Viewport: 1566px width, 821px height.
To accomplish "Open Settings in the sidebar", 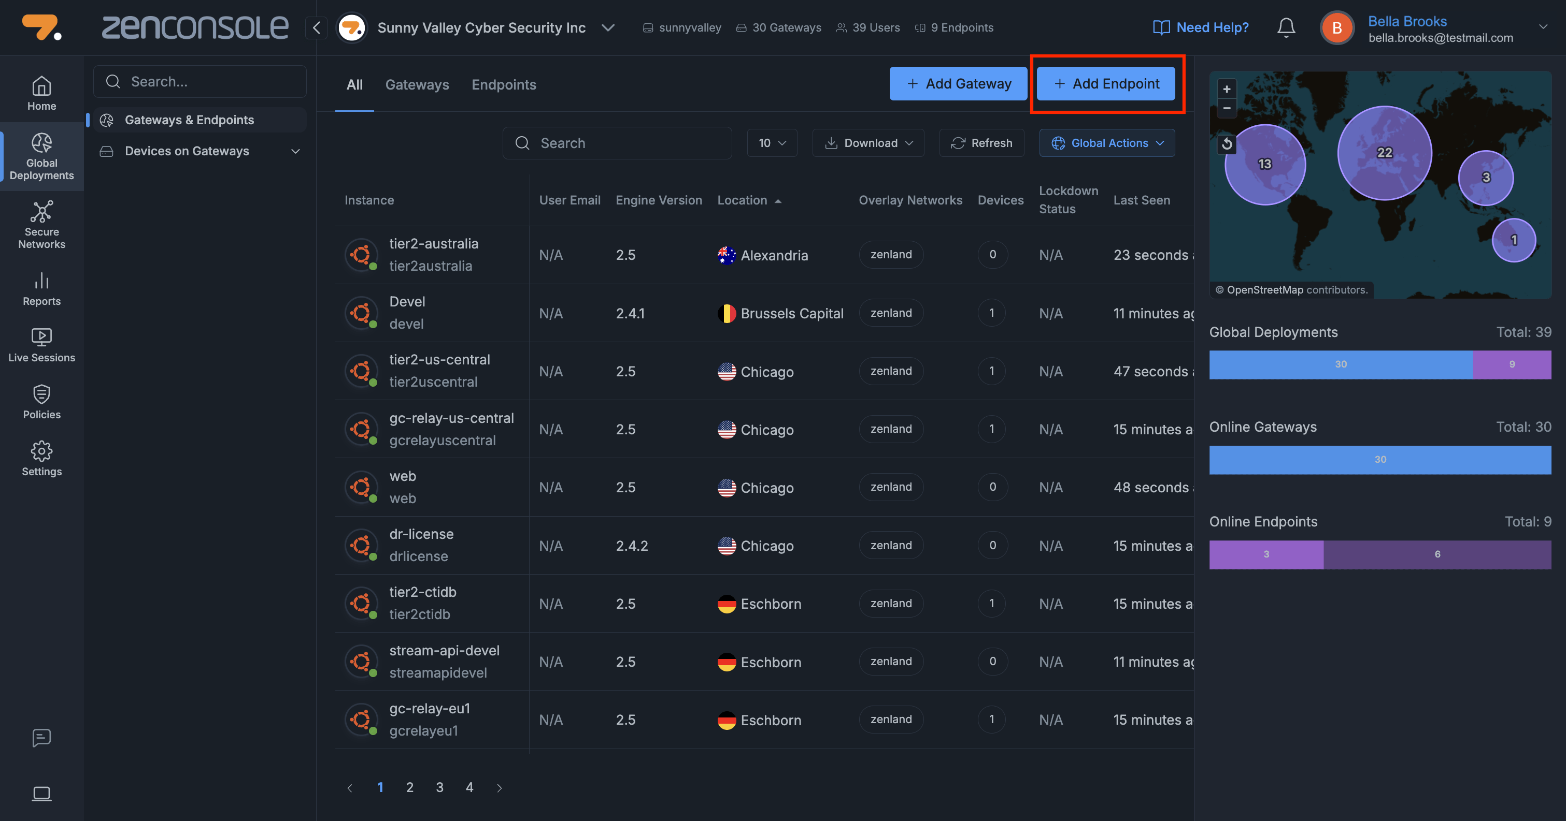I will [41, 459].
